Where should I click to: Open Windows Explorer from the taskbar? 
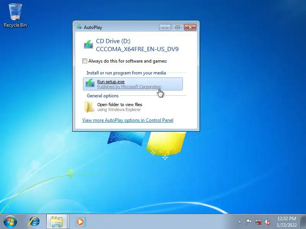[57, 222]
